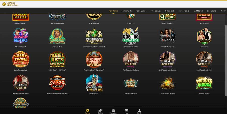Open the Roar of Thunder icon
The image size is (227, 114).
(x=94, y=17)
